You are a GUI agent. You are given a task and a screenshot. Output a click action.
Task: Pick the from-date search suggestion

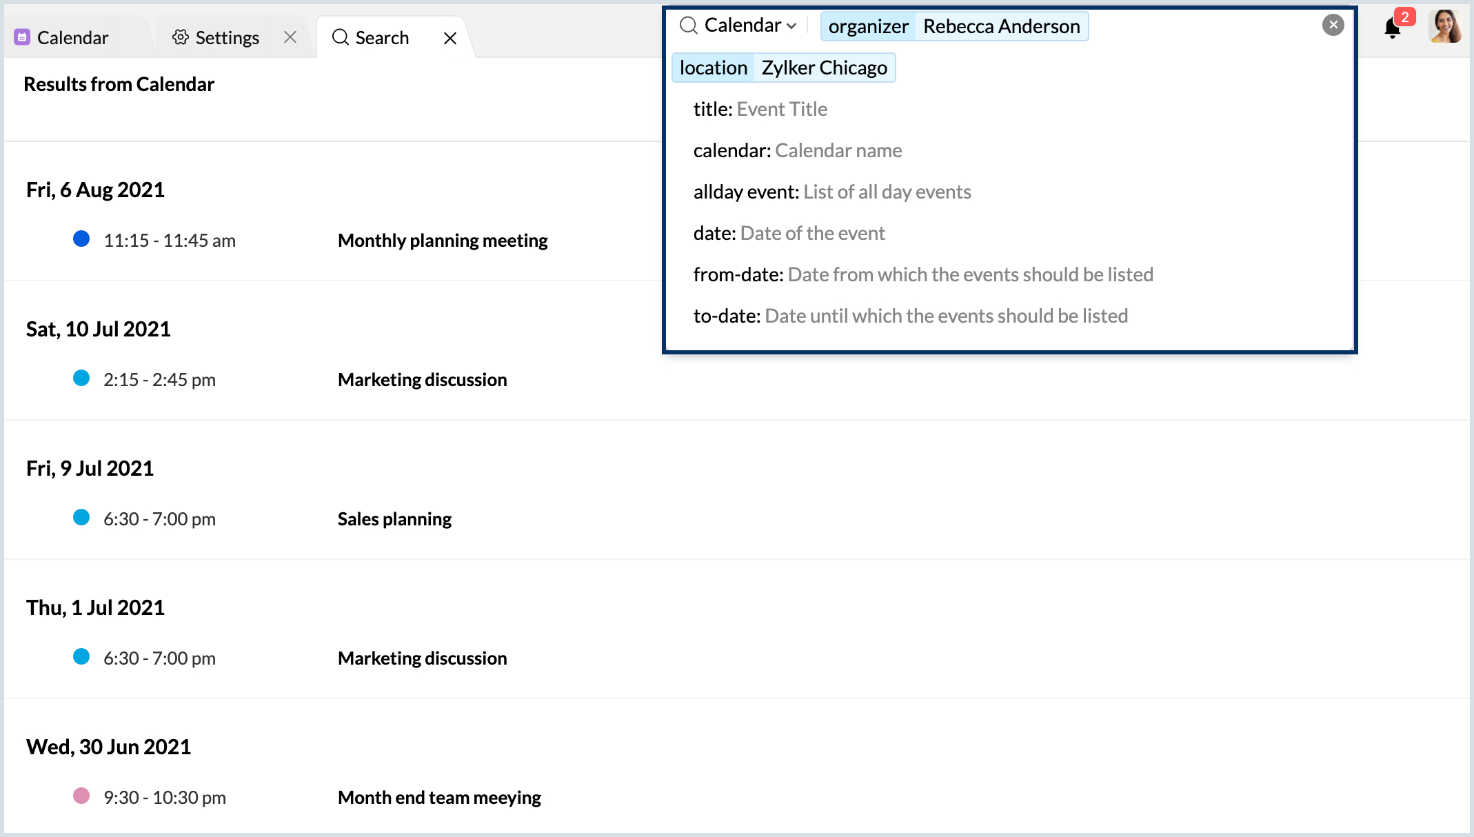pyautogui.click(x=922, y=274)
